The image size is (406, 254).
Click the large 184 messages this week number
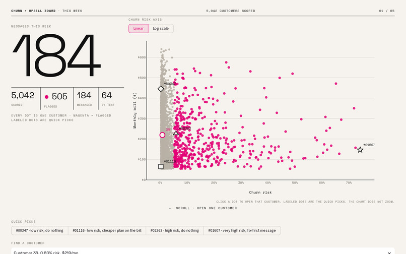[x=56, y=55]
